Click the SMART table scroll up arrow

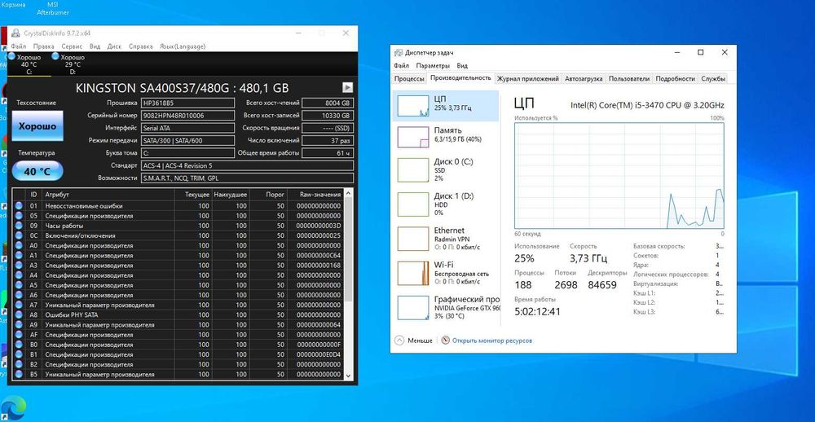coord(348,194)
